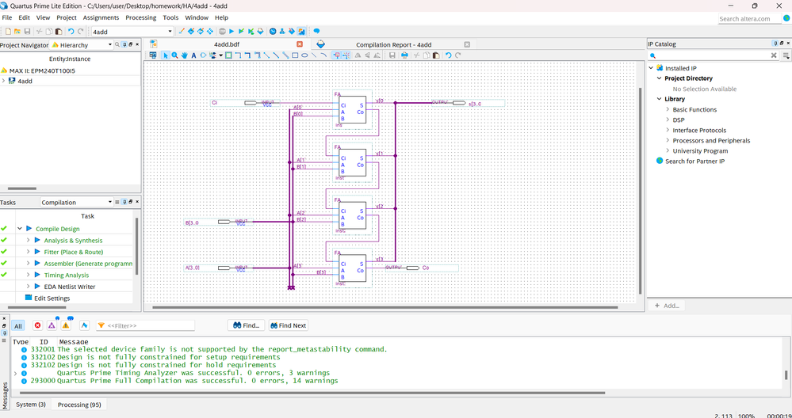Click the Find Next button
Screen dimensions: 792x418
pyautogui.click(x=288, y=325)
